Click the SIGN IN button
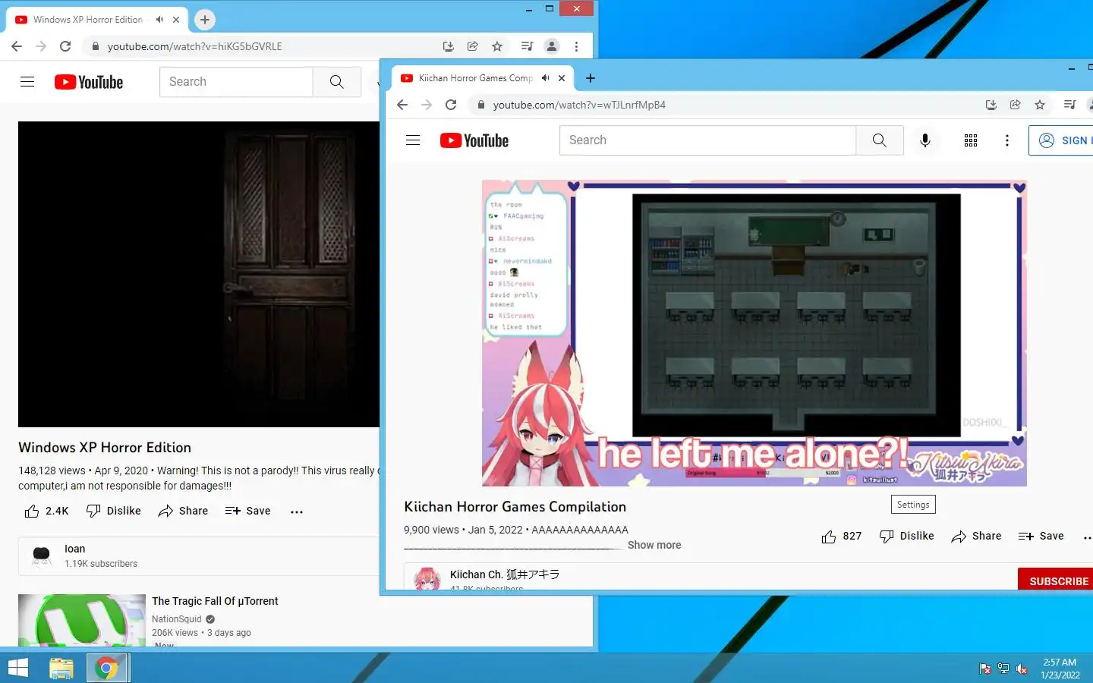Viewport: 1093px width, 683px height. [1061, 140]
